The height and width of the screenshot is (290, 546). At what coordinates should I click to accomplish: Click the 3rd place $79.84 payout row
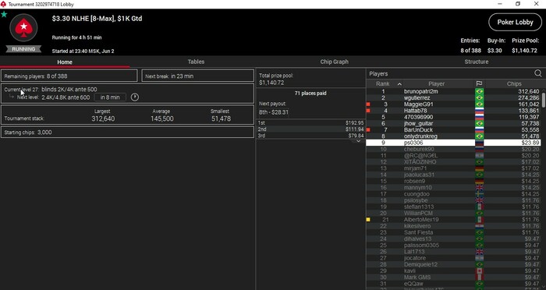coord(310,136)
